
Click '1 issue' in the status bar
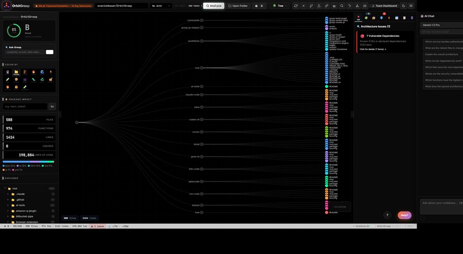pos(98,226)
